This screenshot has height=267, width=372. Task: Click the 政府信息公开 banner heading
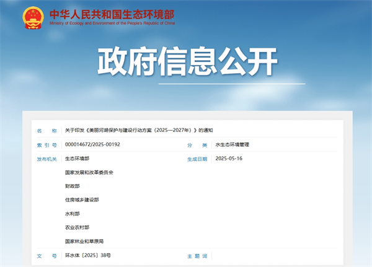pyautogui.click(x=187, y=61)
